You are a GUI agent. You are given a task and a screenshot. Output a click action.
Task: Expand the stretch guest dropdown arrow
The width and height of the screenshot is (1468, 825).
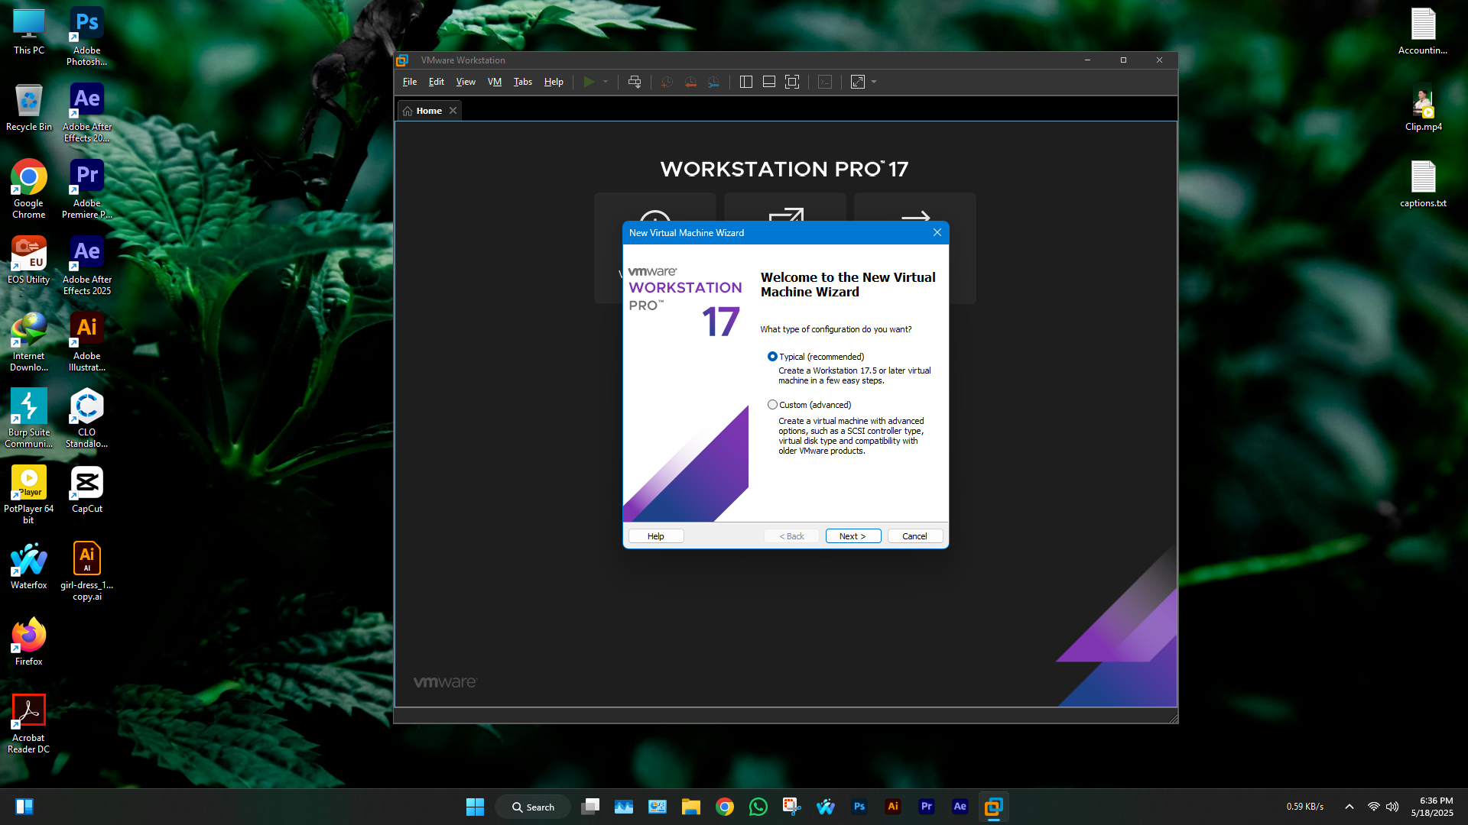874,82
